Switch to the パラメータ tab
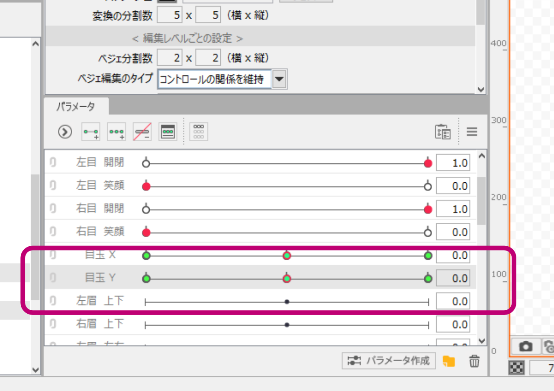The height and width of the screenshot is (391, 554). pos(76,106)
